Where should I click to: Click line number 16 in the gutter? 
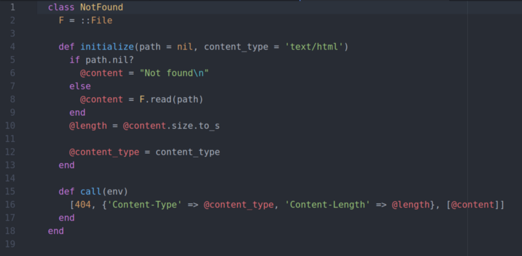pos(10,205)
